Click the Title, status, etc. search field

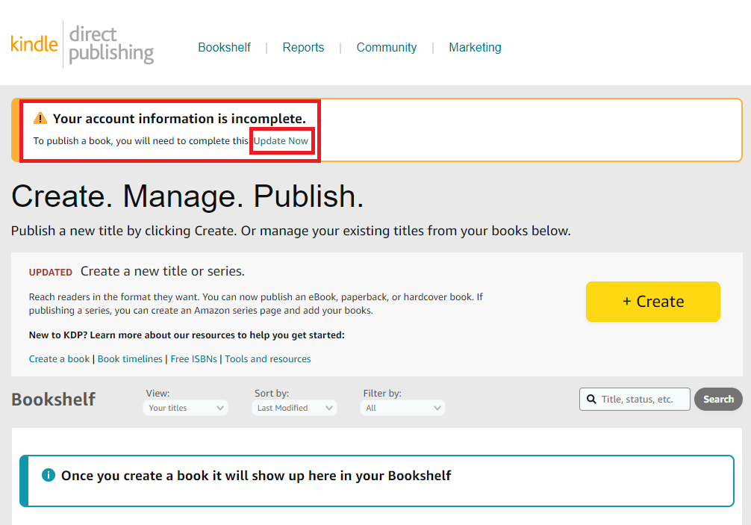coord(635,399)
